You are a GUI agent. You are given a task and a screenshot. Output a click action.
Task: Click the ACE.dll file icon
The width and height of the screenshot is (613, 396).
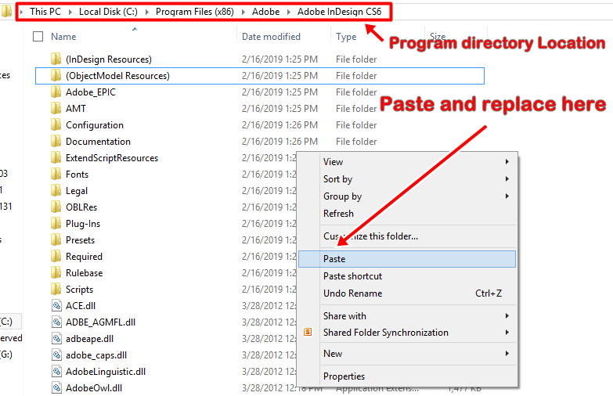(56, 305)
